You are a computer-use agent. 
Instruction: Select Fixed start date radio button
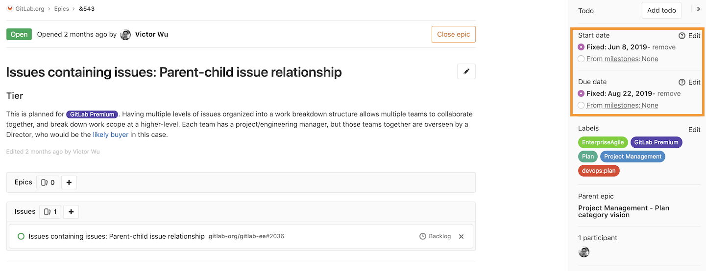[x=581, y=47]
